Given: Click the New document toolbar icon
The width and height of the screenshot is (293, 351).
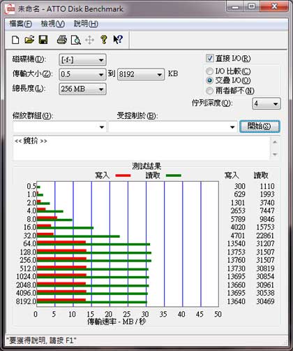Looking at the screenshot, I should tap(15, 40).
